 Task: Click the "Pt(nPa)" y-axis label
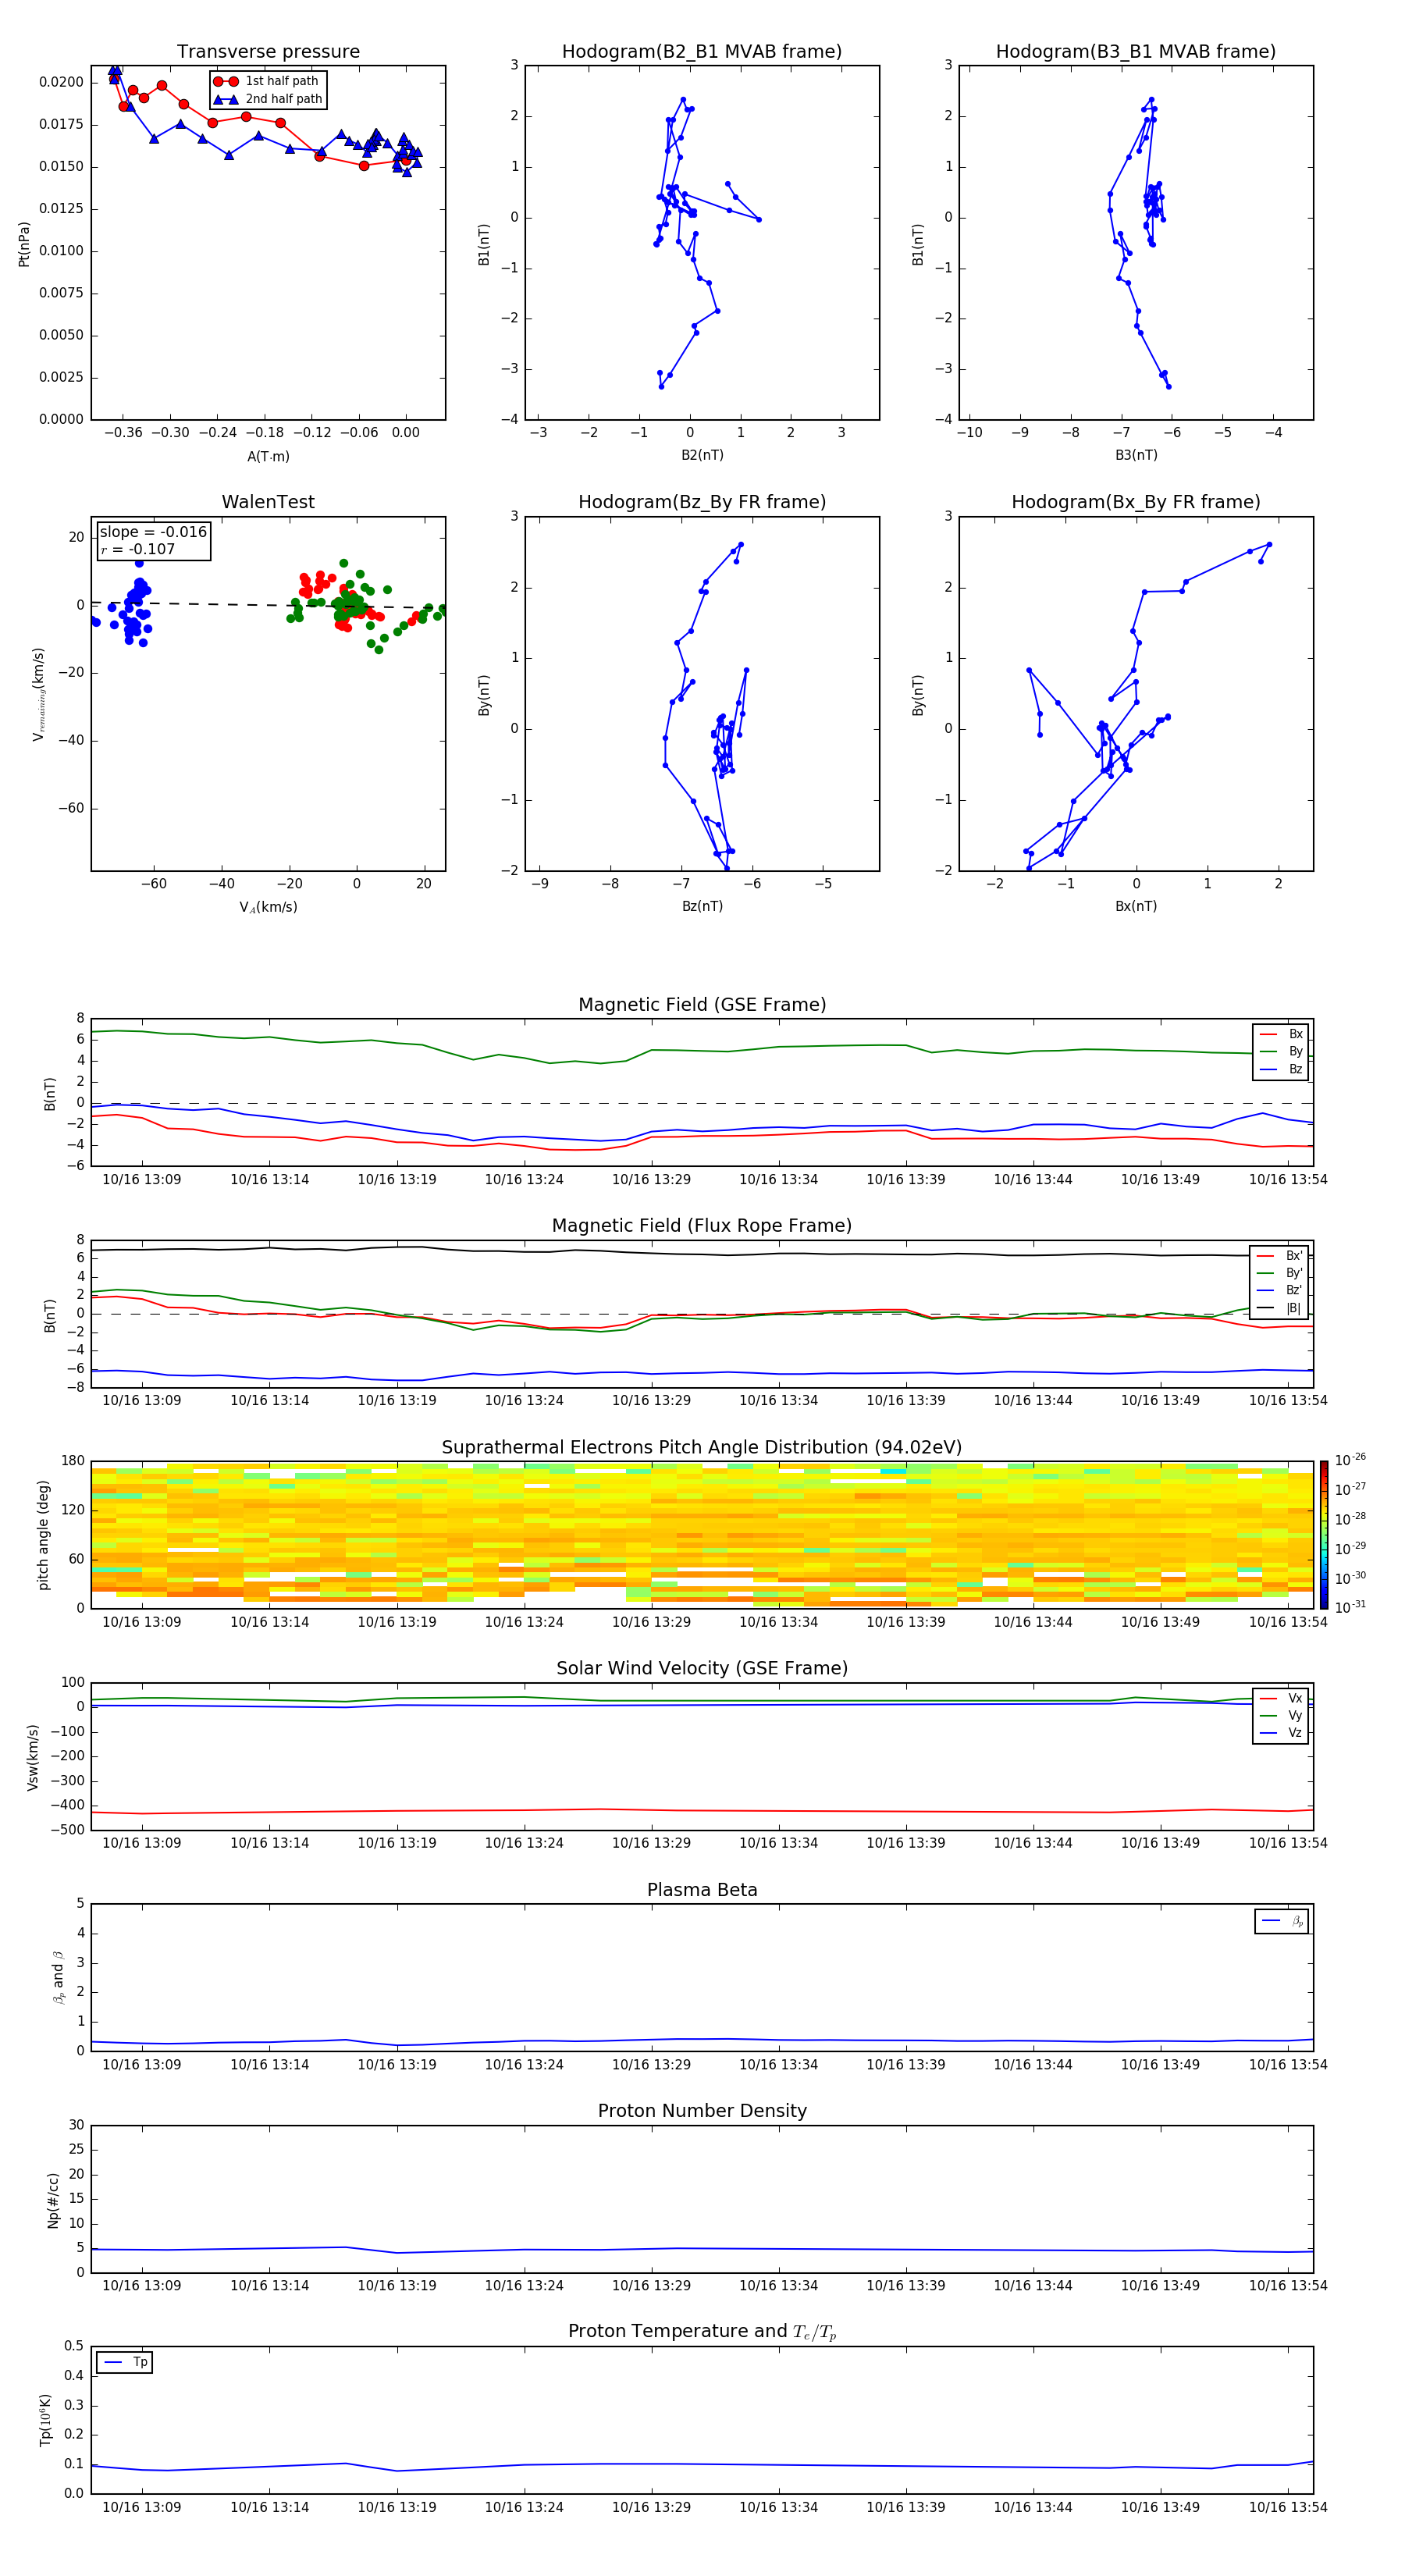pos(24,244)
